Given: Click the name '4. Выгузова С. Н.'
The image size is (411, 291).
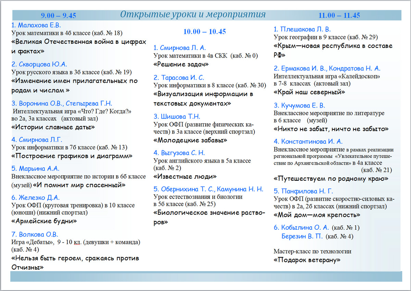Looking at the screenshot, I should point(179,153).
